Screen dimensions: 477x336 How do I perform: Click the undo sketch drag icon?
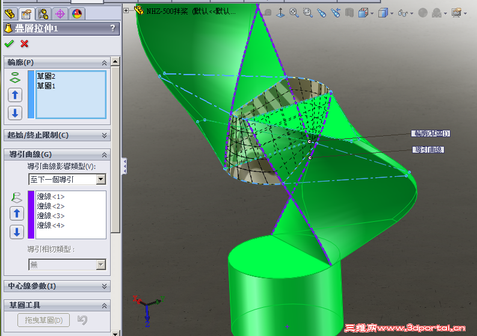tap(82, 320)
